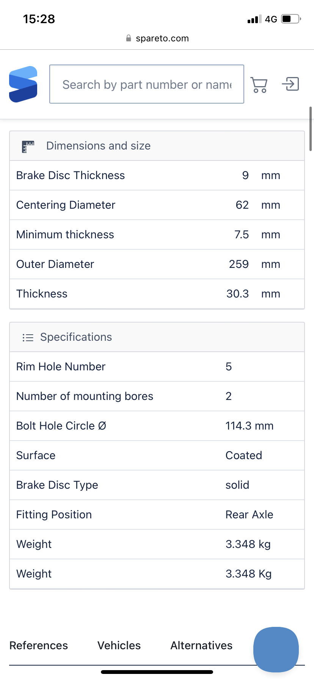This screenshot has height=680, width=314.
Task: Tap the list icon beside Specifications
Action: 28,337
